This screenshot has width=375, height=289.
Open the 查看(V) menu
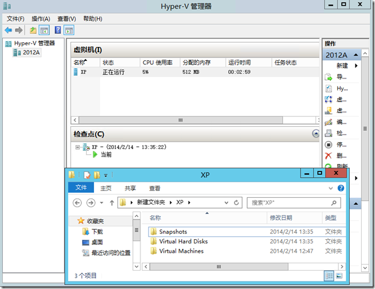pyautogui.click(x=67, y=19)
